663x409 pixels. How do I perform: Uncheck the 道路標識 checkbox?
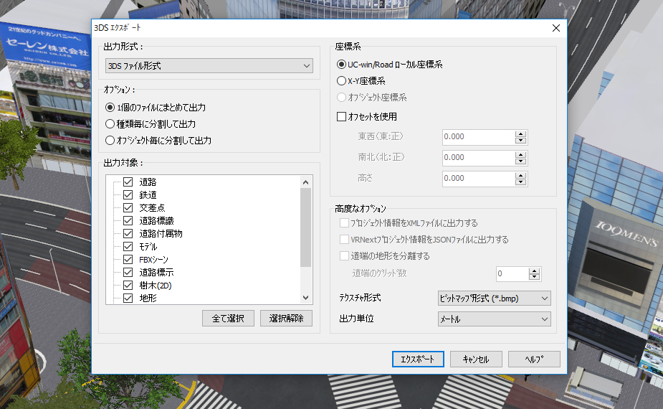point(128,220)
